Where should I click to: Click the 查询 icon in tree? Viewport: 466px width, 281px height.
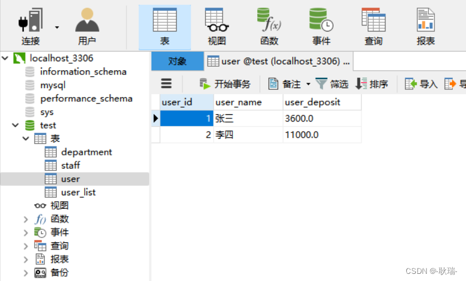pos(40,246)
